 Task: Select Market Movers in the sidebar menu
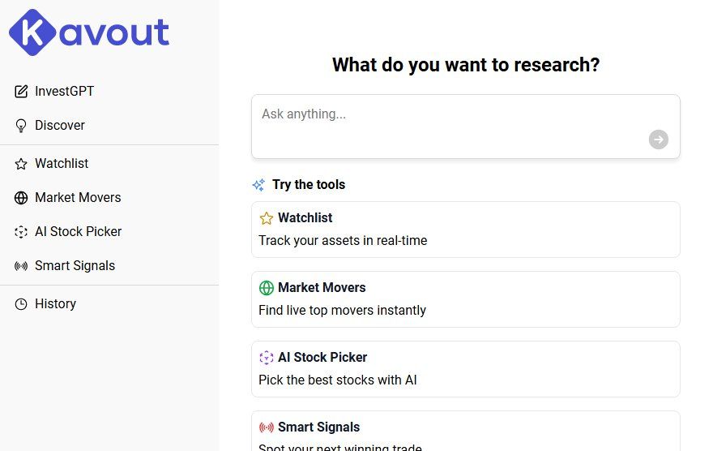point(78,198)
